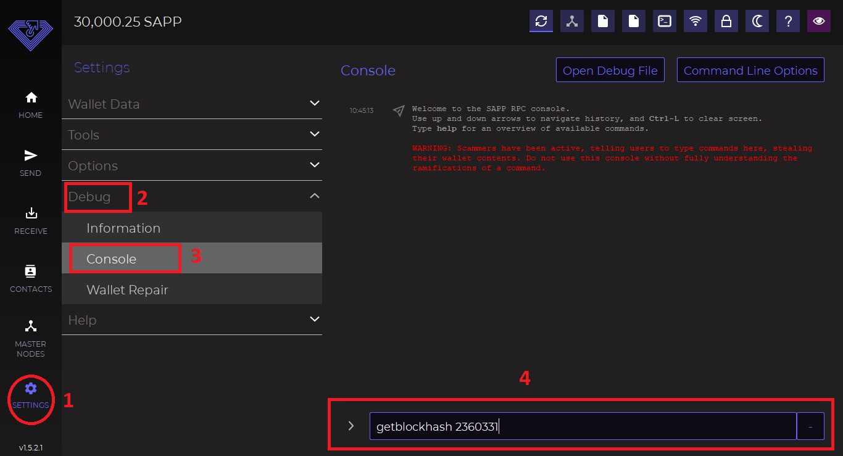The image size is (843, 456).
Task: Toggle balance visibility with the eye icon
Action: pyautogui.click(x=819, y=21)
